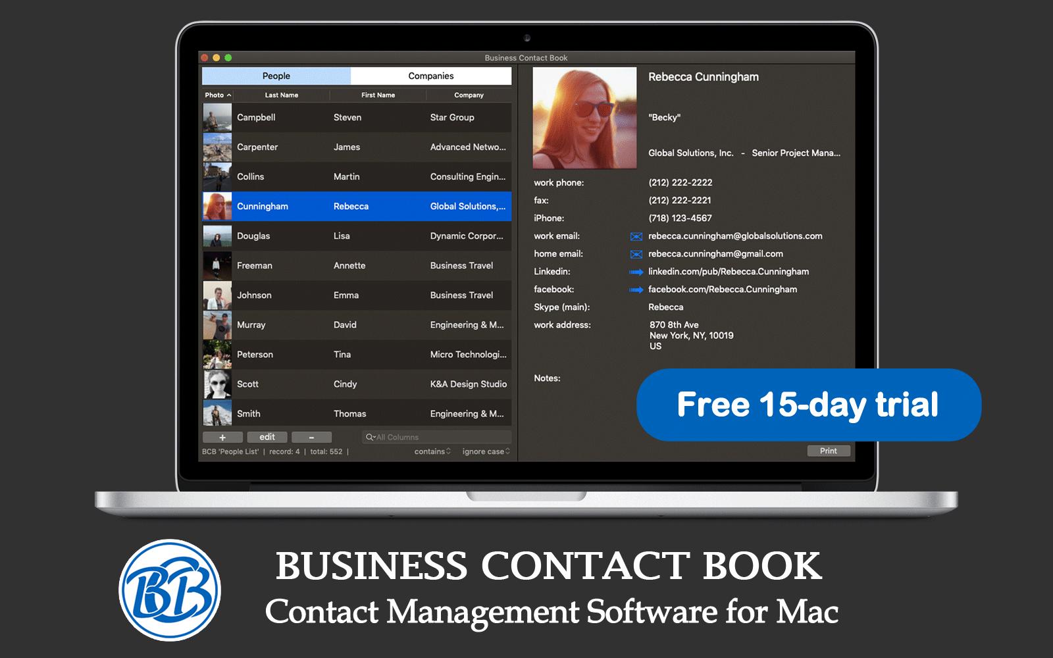Screen dimensions: 1053x658
Task: Click Steven Campbell's photo thumbnail
Action: 217,118
